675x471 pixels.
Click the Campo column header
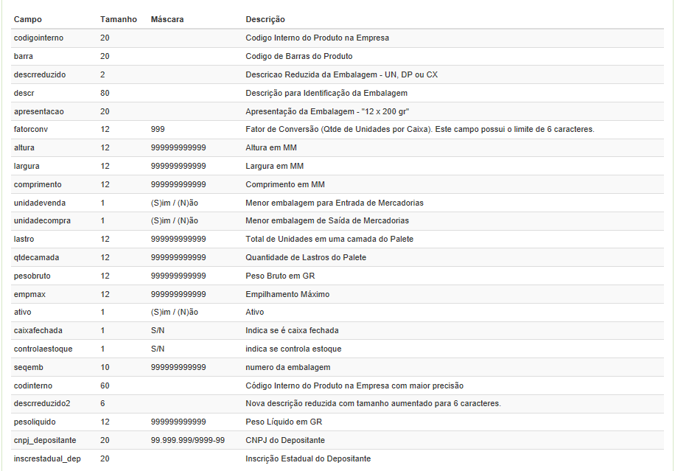28,19
